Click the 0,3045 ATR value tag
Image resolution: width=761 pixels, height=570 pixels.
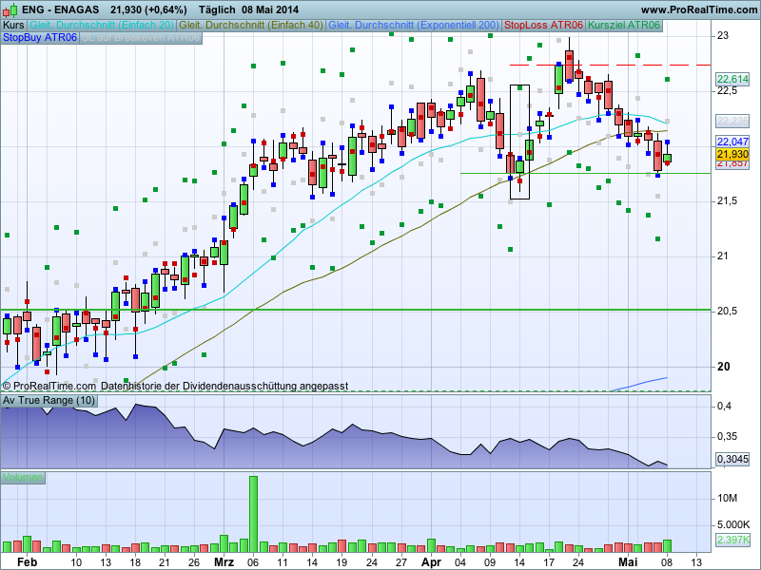(x=732, y=459)
